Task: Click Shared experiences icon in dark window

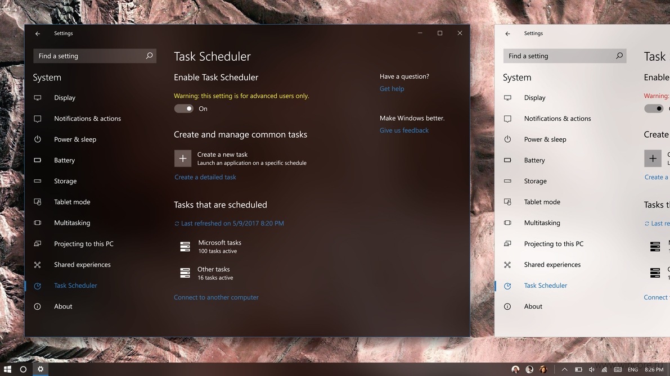Action: point(38,265)
